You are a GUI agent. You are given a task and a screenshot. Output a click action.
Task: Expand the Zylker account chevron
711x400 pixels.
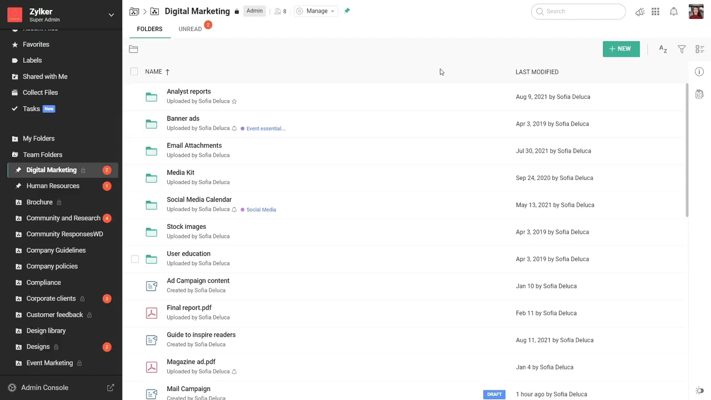pos(111,15)
